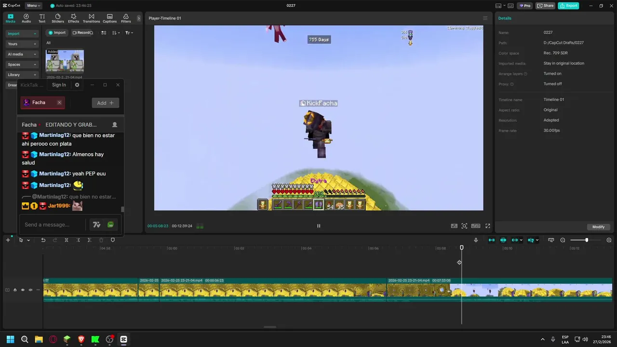Image resolution: width=617 pixels, height=347 pixels.
Task: Click the Share button
Action: (x=546, y=6)
